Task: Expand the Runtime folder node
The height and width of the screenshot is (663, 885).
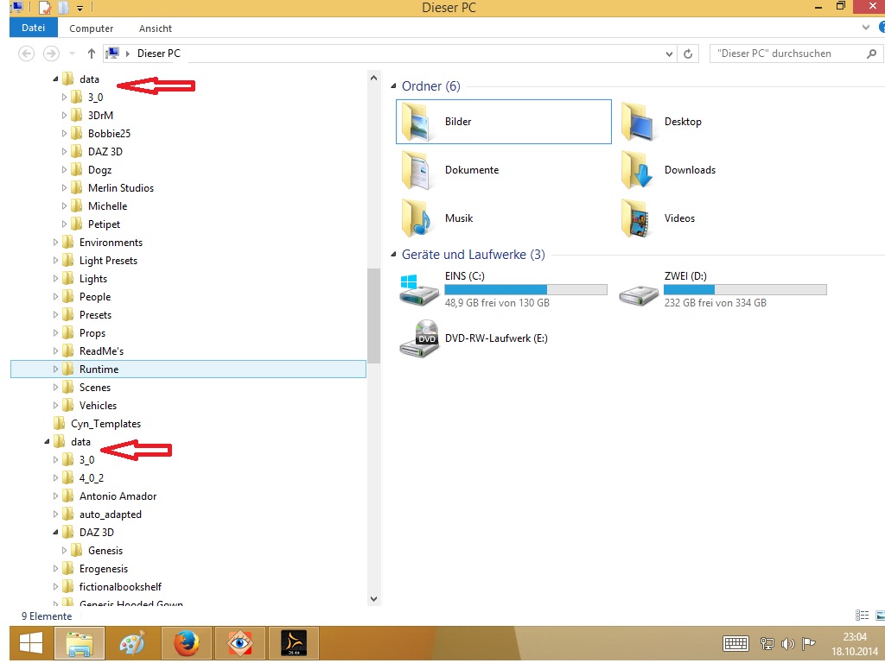Action: [x=55, y=369]
